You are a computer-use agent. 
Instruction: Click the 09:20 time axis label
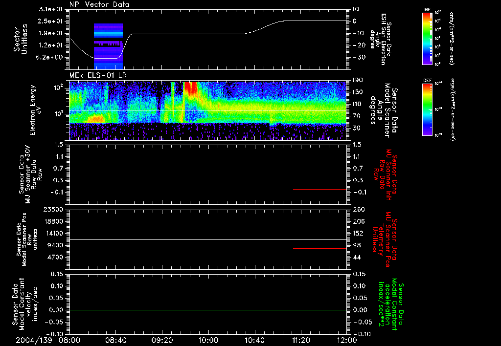pos(162,340)
